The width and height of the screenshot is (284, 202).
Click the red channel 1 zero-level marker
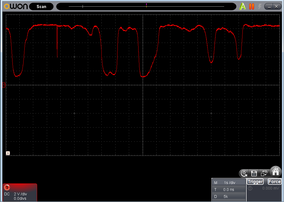[x=4, y=85]
